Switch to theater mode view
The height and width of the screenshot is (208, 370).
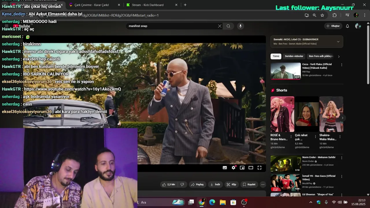[x=251, y=168]
